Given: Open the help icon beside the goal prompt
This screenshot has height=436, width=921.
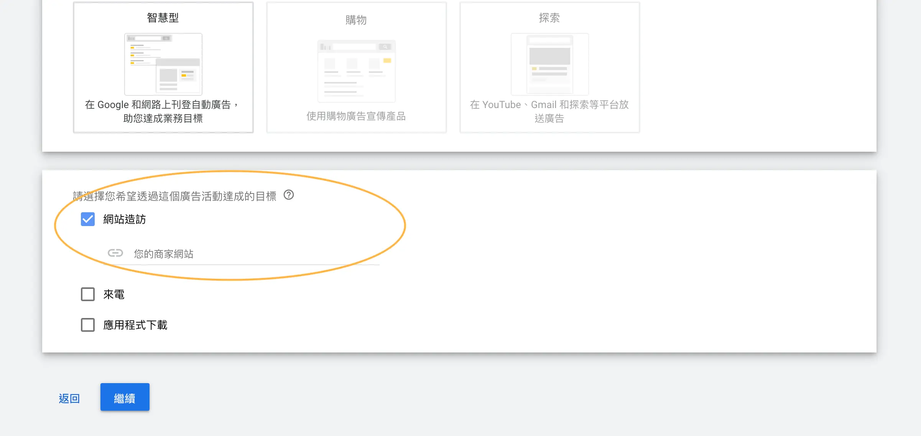Looking at the screenshot, I should coord(289,195).
